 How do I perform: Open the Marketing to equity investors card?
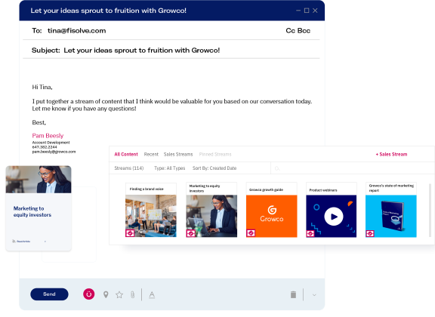click(39, 208)
